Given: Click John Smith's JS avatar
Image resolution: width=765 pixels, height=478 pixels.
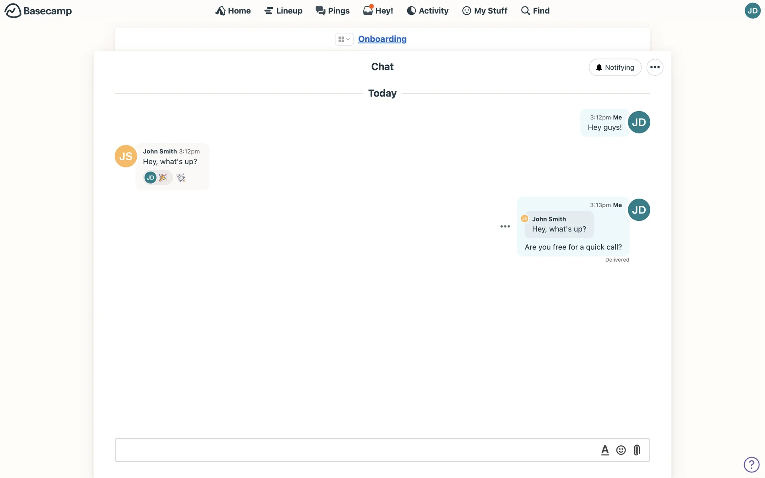Looking at the screenshot, I should [126, 156].
